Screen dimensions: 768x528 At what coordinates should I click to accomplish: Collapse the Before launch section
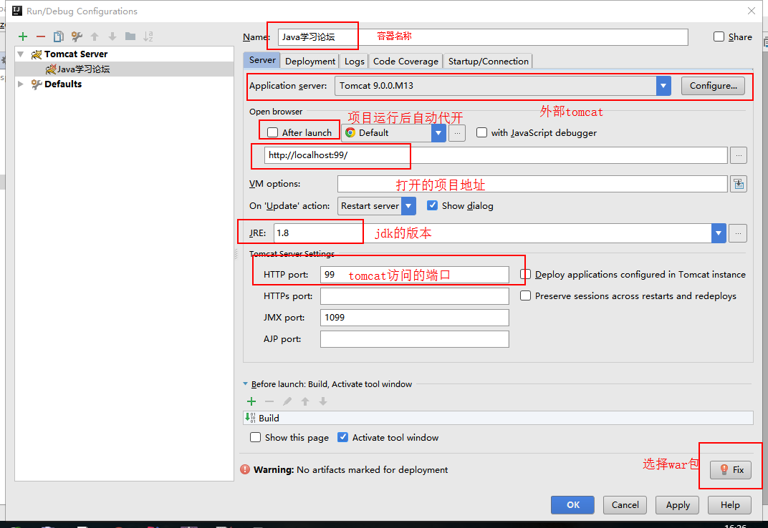pyautogui.click(x=246, y=384)
